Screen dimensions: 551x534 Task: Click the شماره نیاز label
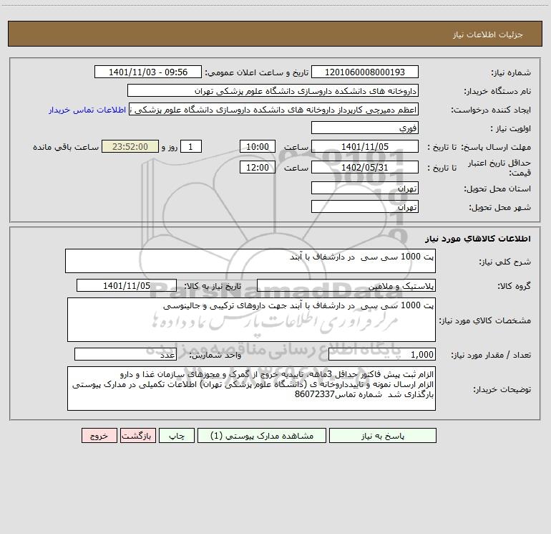click(511, 73)
